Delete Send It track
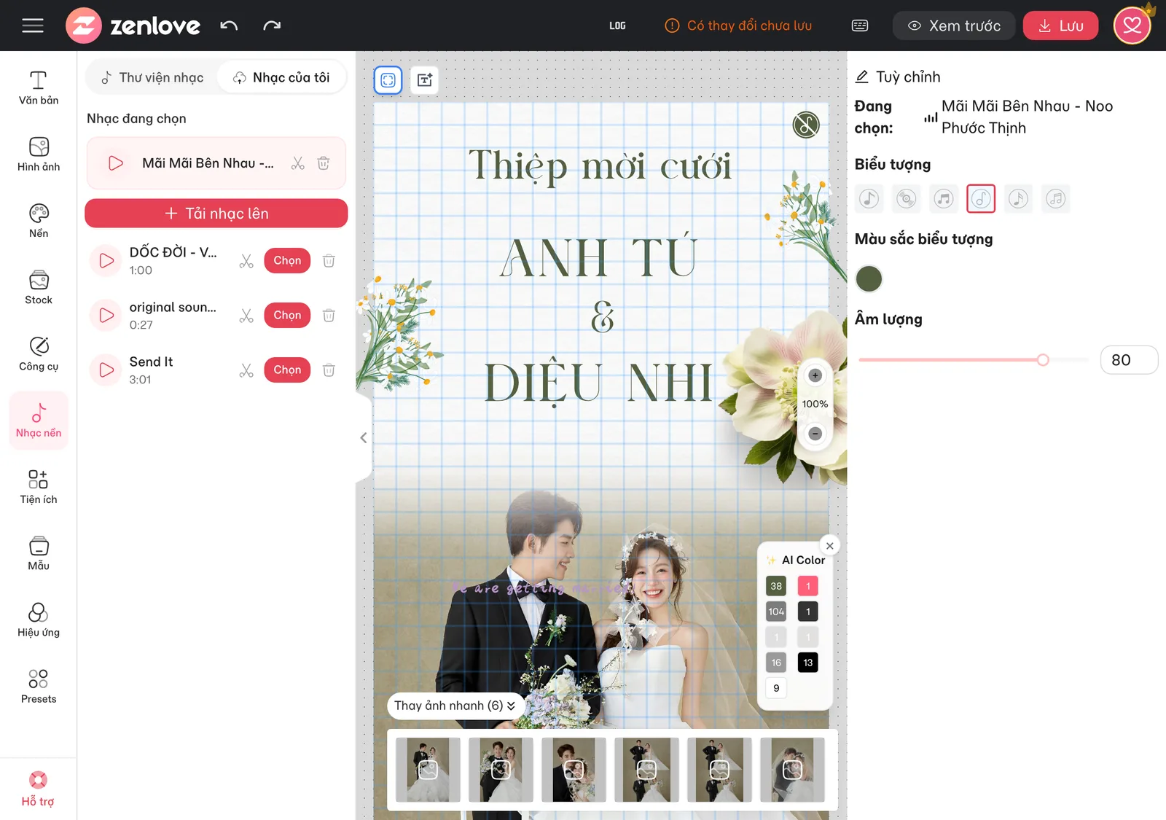The height and width of the screenshot is (820, 1166). click(329, 370)
